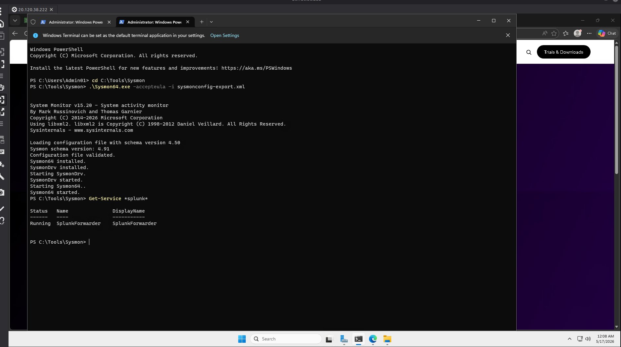Click 'System Monitor v15.20' header line

tap(99, 105)
